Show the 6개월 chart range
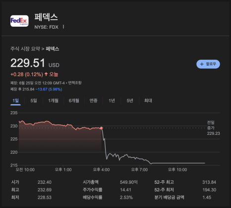The height and width of the screenshot is (208, 231). click(x=74, y=100)
